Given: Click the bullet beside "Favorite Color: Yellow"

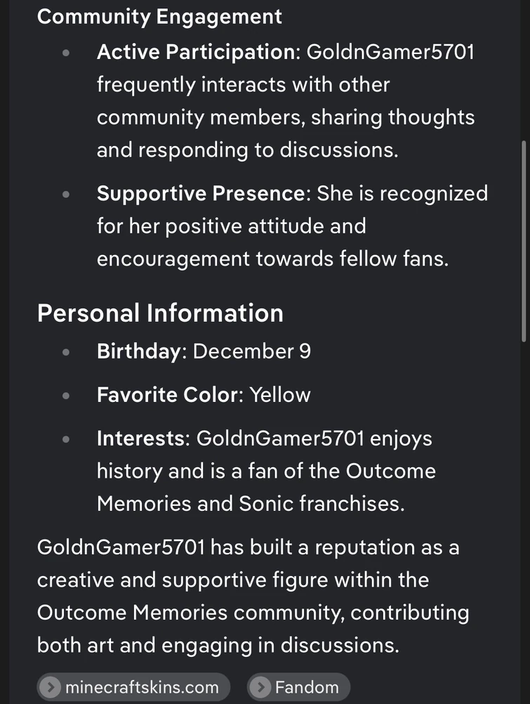Looking at the screenshot, I should 65,395.
